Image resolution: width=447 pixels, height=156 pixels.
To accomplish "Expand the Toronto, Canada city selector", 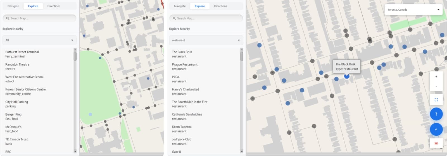I will click(x=413, y=10).
